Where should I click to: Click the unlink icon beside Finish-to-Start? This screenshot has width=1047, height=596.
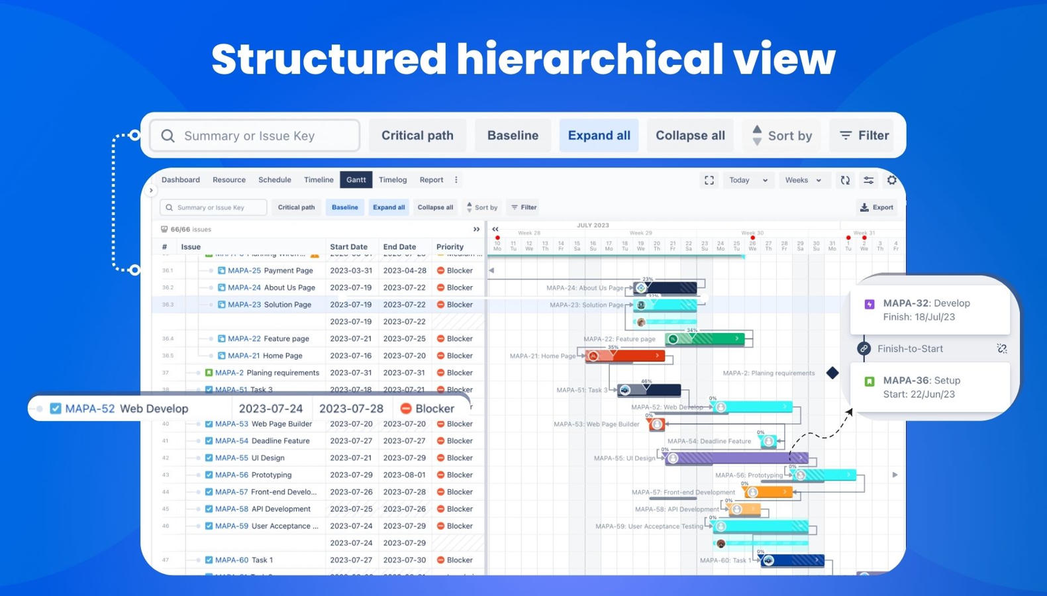[x=1002, y=348]
